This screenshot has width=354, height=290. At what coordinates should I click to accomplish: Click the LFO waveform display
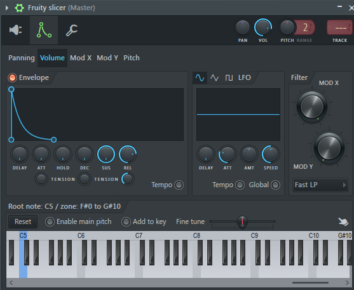(x=238, y=115)
